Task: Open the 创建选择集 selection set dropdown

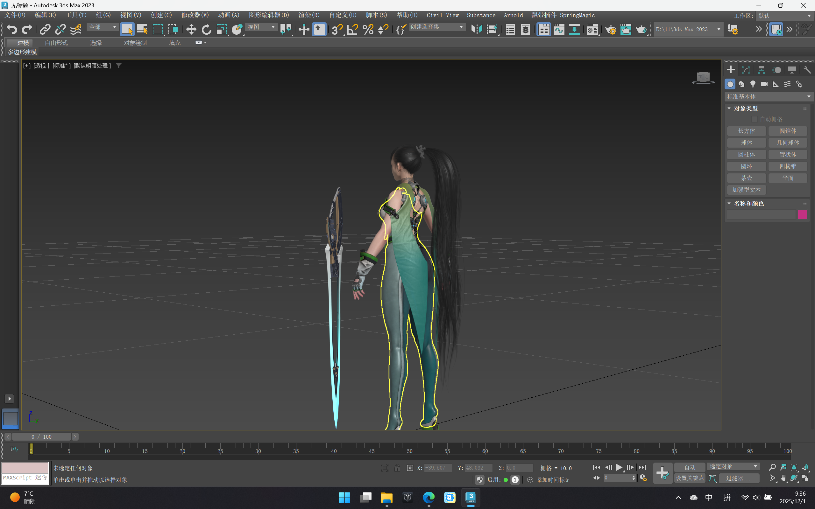Action: [437, 27]
